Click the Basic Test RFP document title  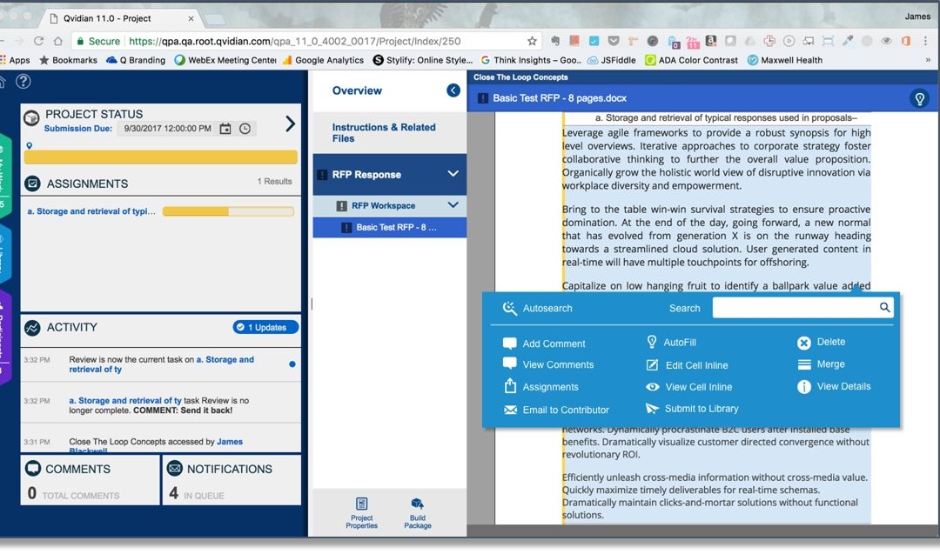click(x=560, y=98)
